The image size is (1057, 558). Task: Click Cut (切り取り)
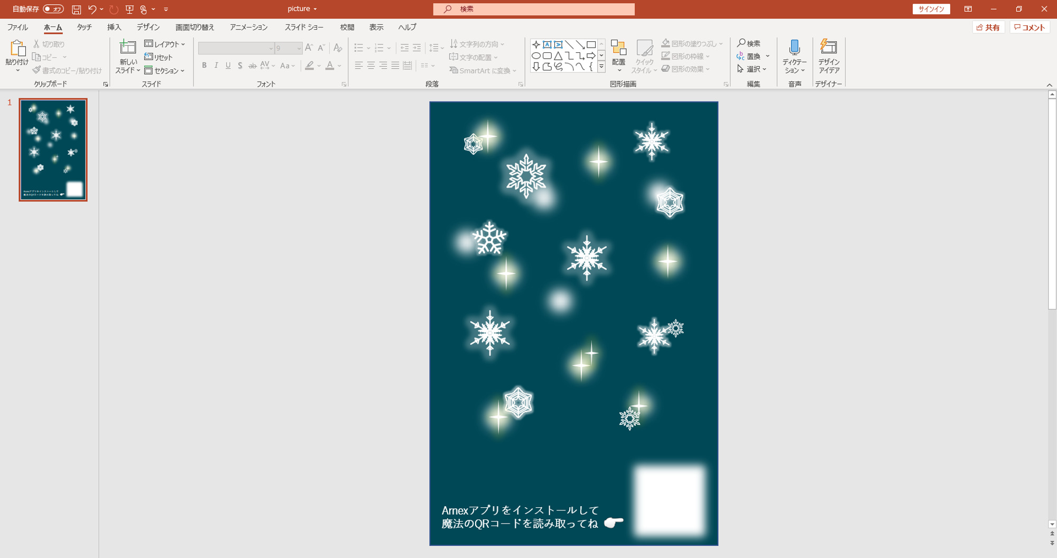tap(49, 44)
